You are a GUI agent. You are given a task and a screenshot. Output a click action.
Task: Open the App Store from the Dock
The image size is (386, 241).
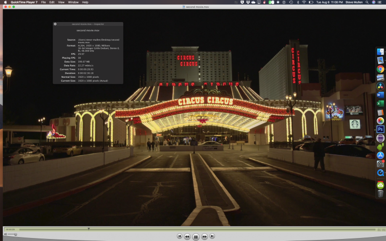click(380, 155)
